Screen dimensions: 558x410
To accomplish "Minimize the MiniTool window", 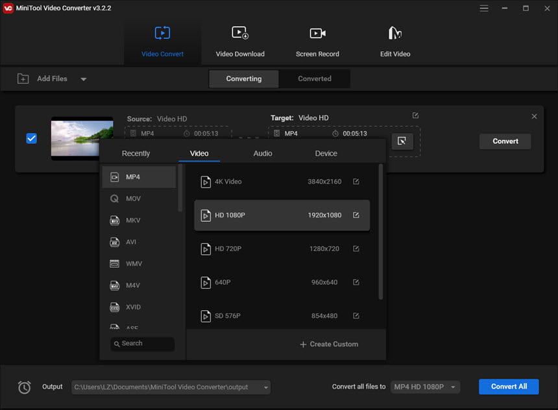I will (x=505, y=8).
